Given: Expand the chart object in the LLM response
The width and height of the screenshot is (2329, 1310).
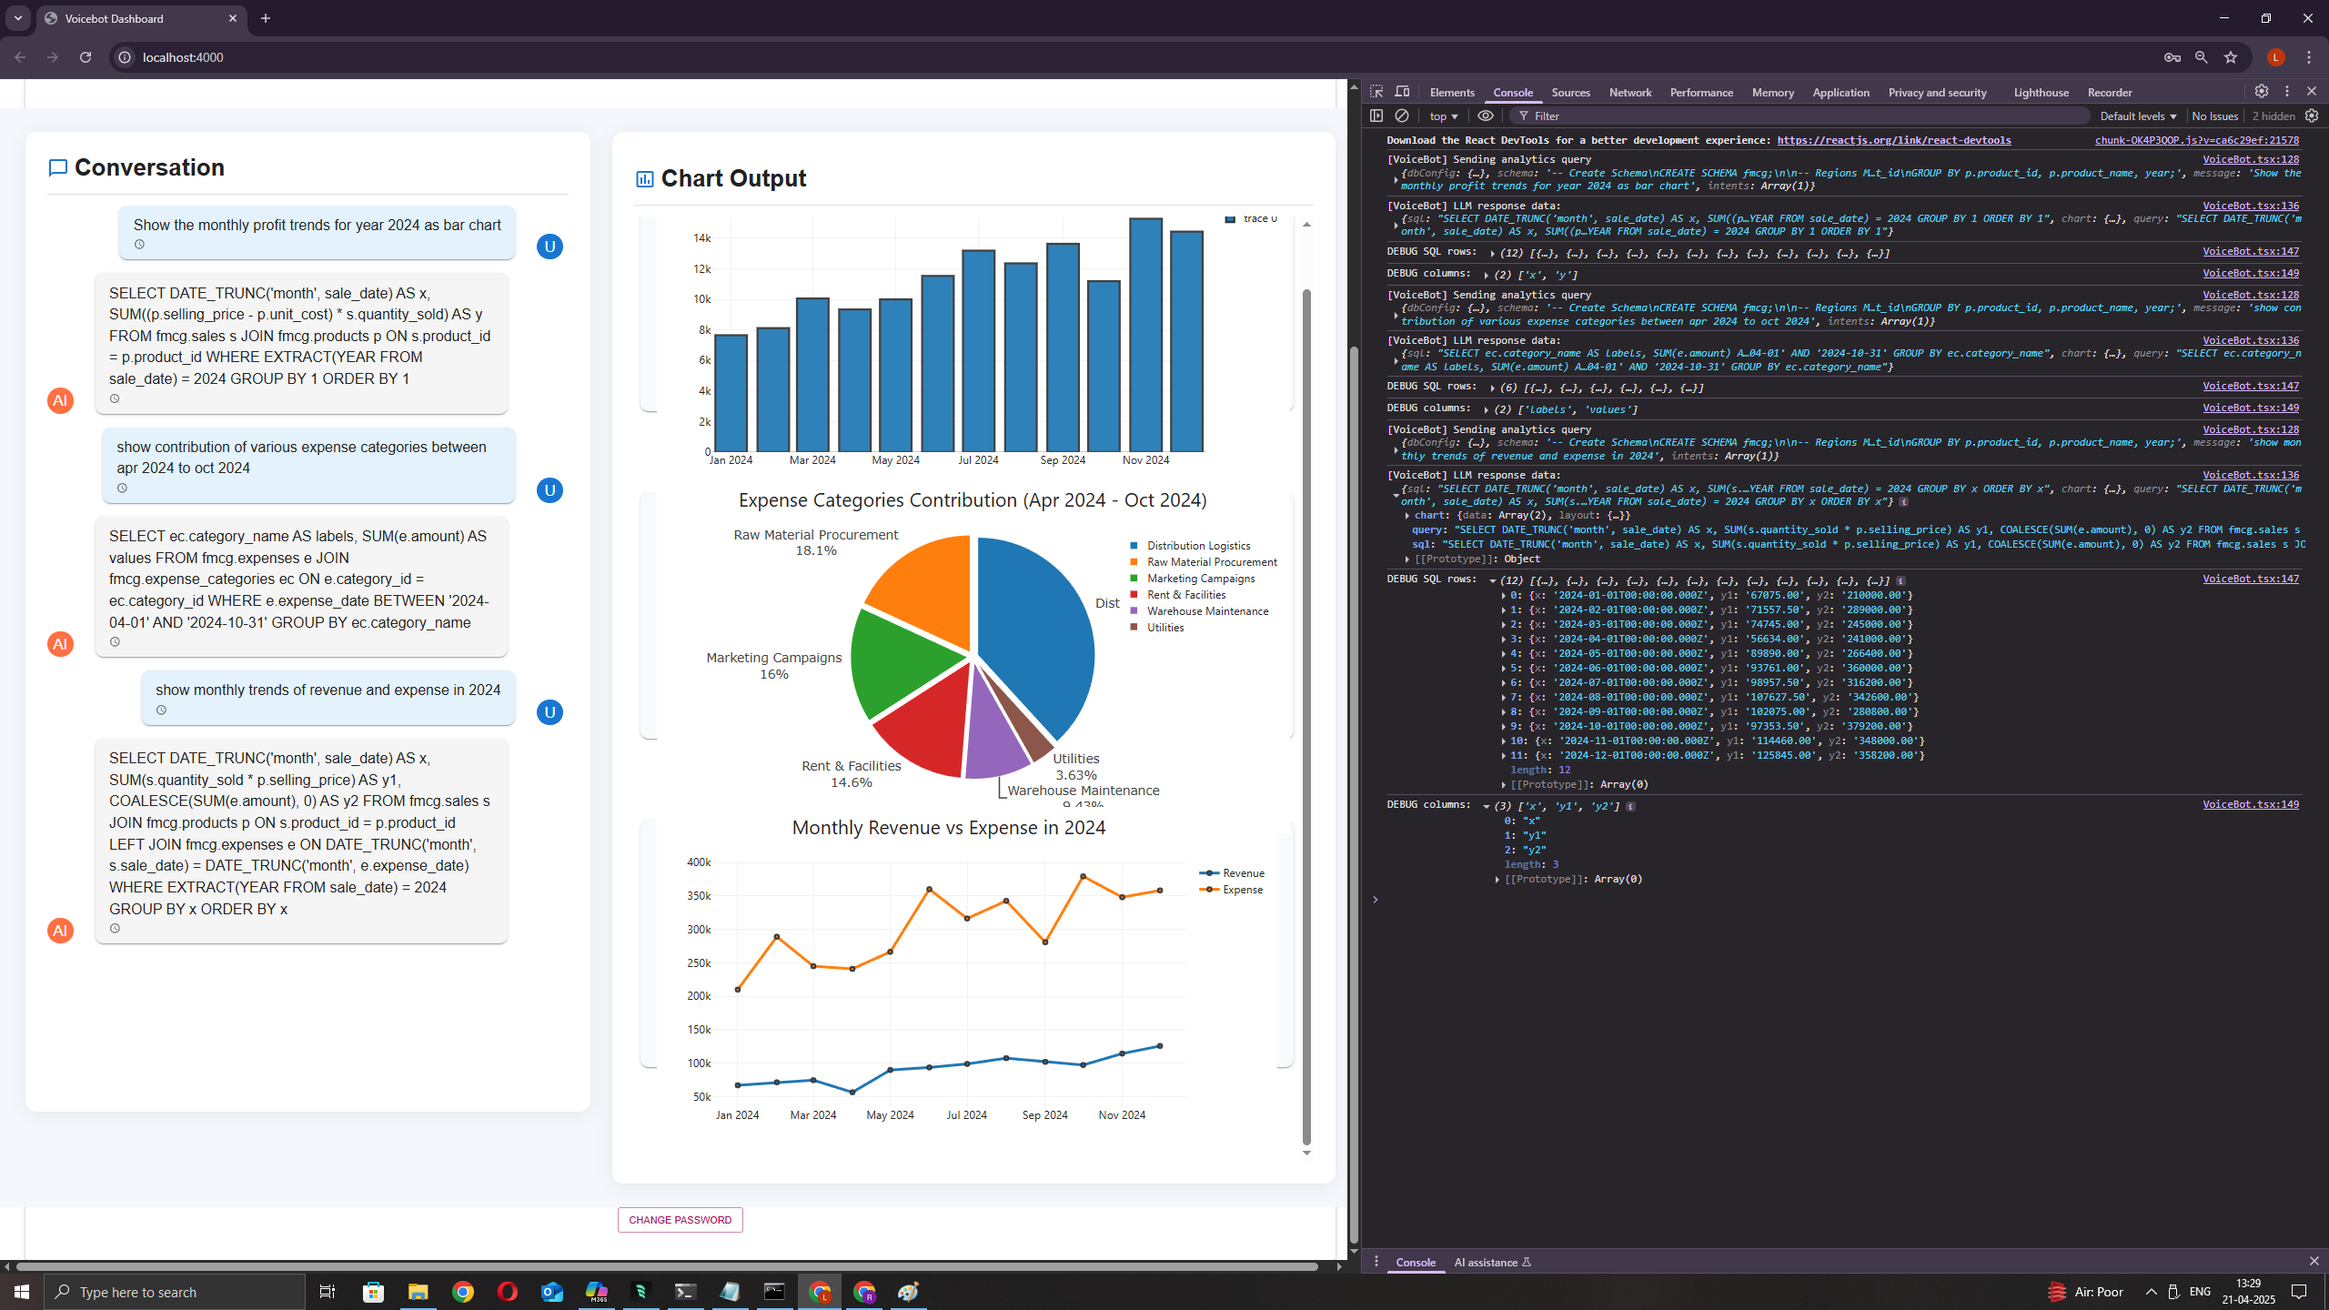Looking at the screenshot, I should click(x=1407, y=515).
